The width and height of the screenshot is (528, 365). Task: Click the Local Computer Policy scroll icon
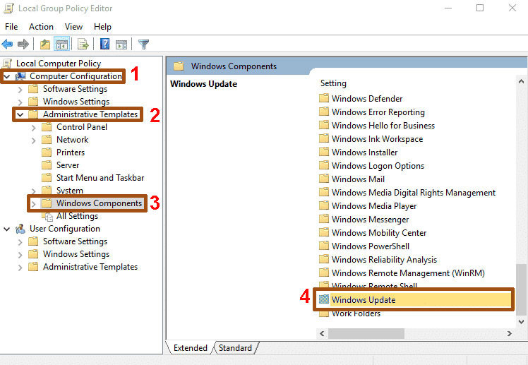click(7, 64)
